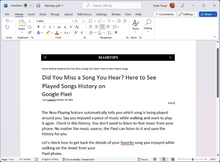This screenshot has width=220, height=162.
Task: Open Change Case dropdown
Action: point(67,33)
